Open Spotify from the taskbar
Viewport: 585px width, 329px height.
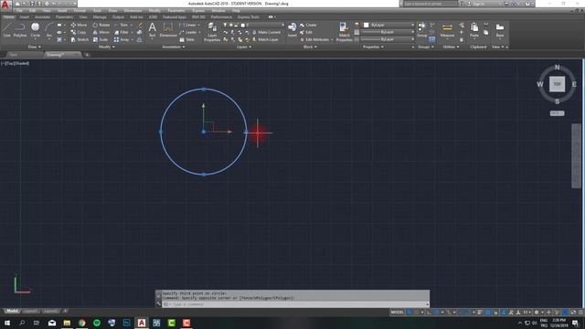(x=97, y=323)
